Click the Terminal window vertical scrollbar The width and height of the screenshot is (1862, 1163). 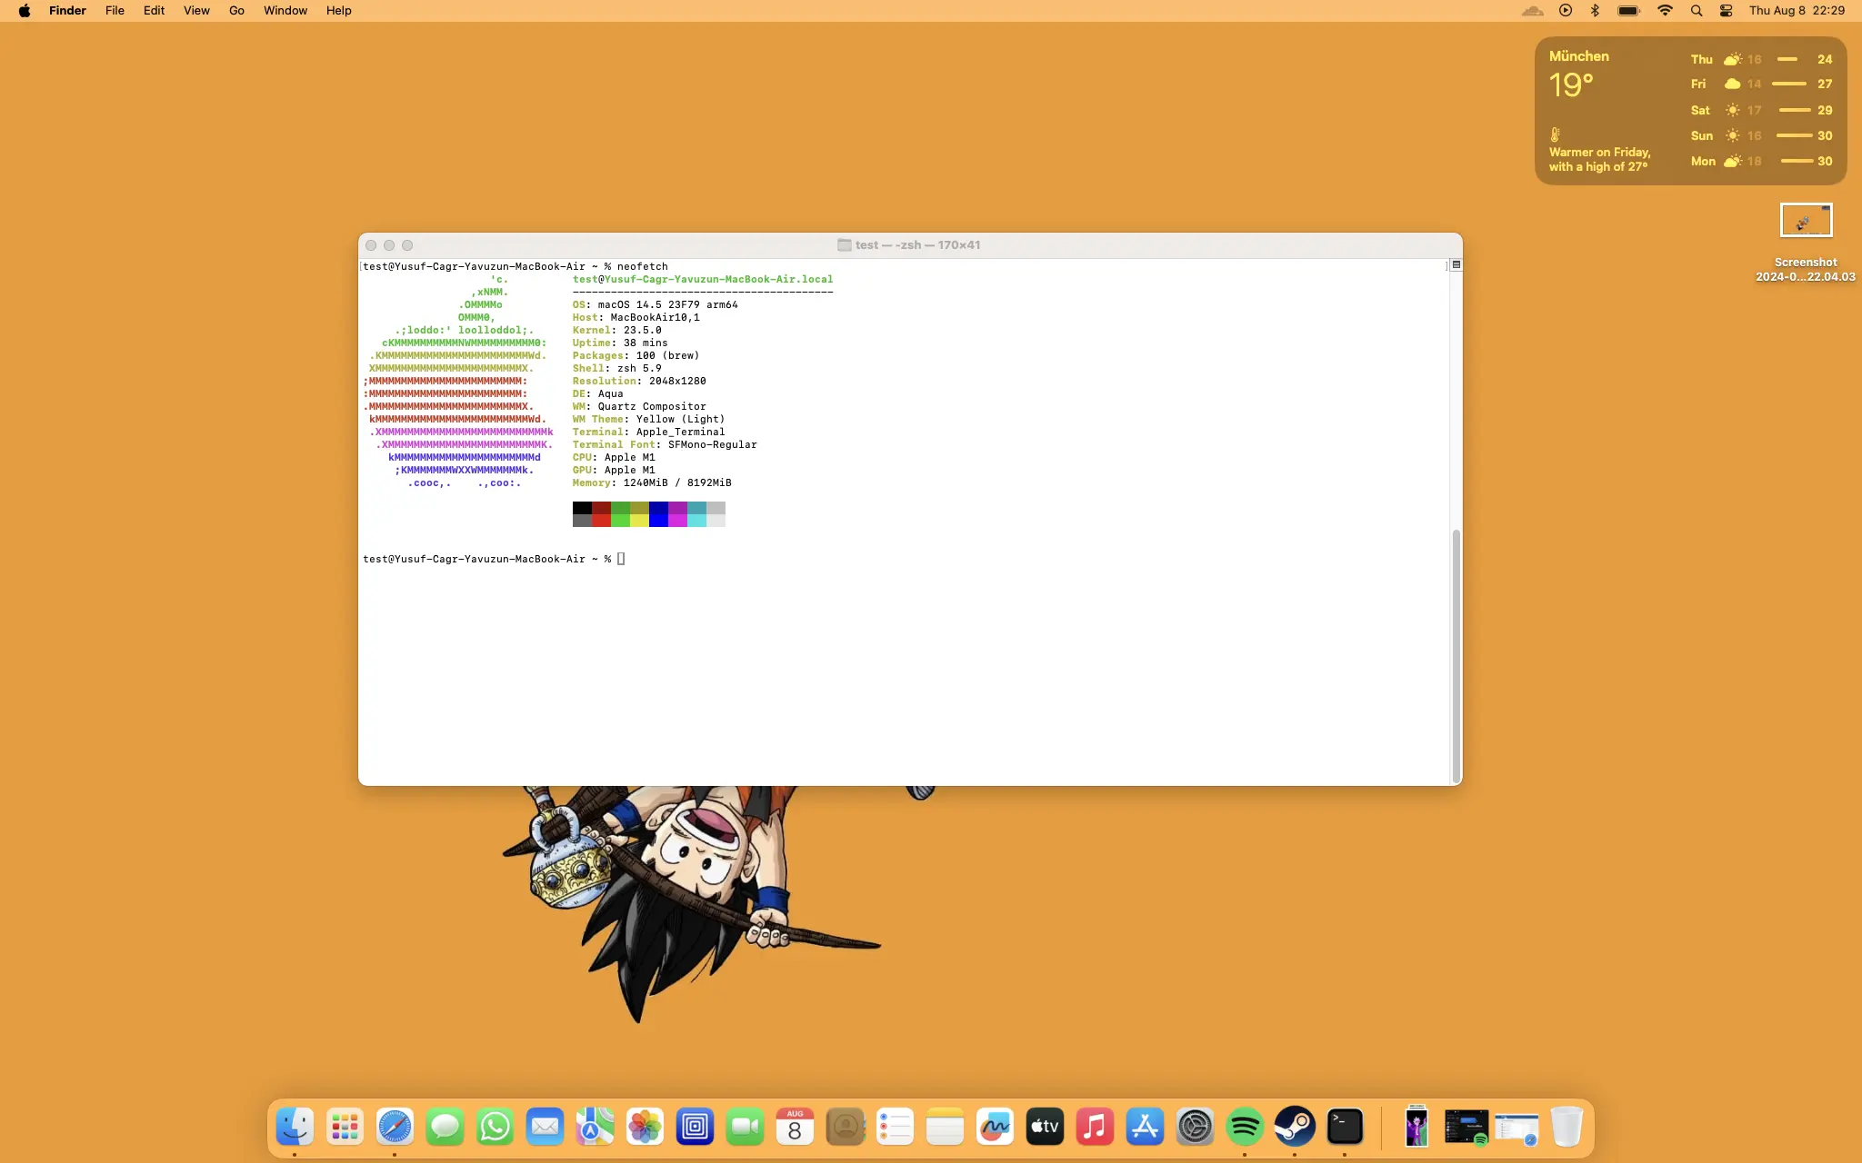pyautogui.click(x=1456, y=654)
